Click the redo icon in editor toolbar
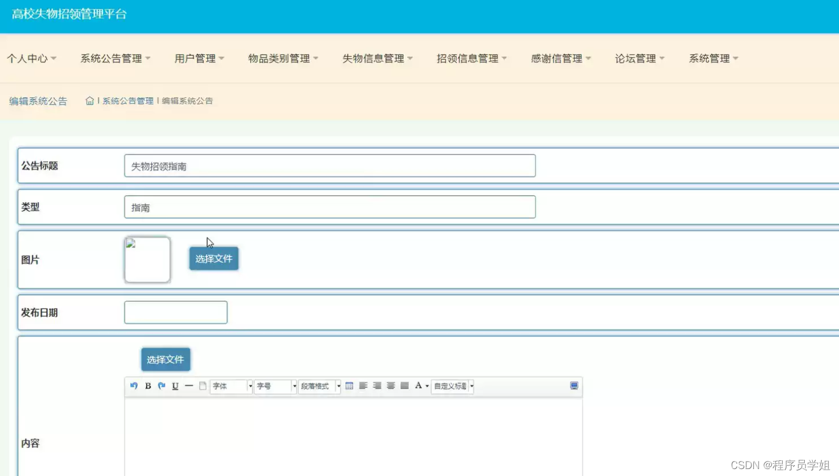The image size is (839, 476). click(162, 386)
